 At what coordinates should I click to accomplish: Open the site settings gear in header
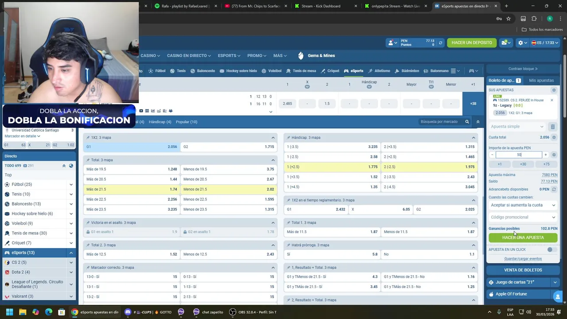(x=522, y=43)
